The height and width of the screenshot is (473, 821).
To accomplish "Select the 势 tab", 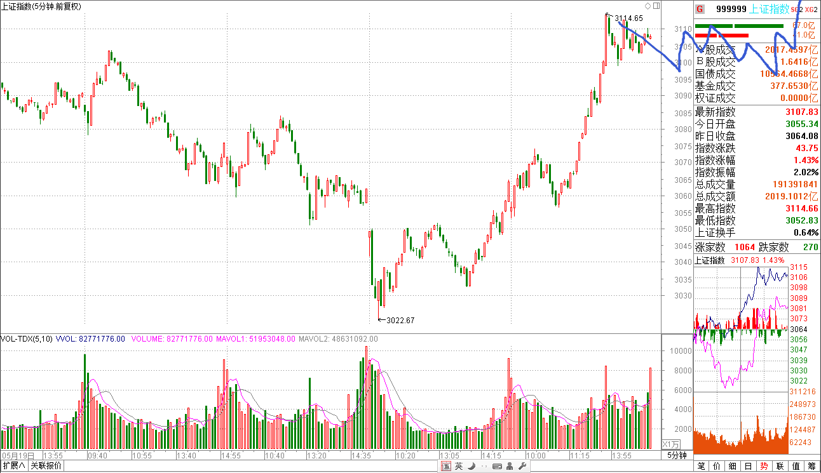I will [764, 467].
